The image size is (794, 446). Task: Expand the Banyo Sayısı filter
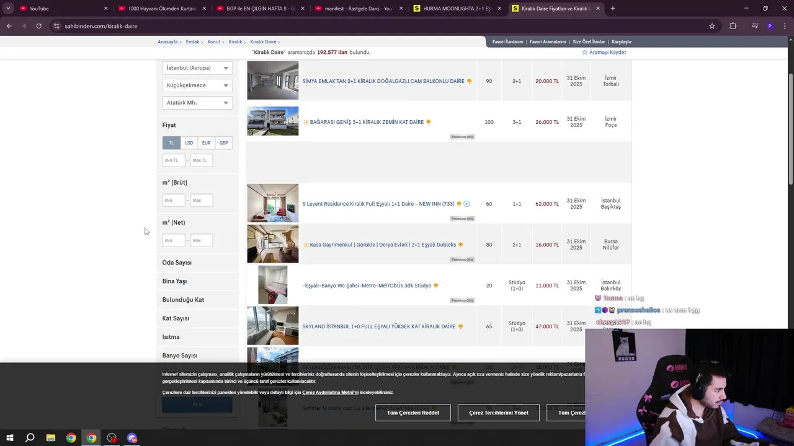click(180, 356)
